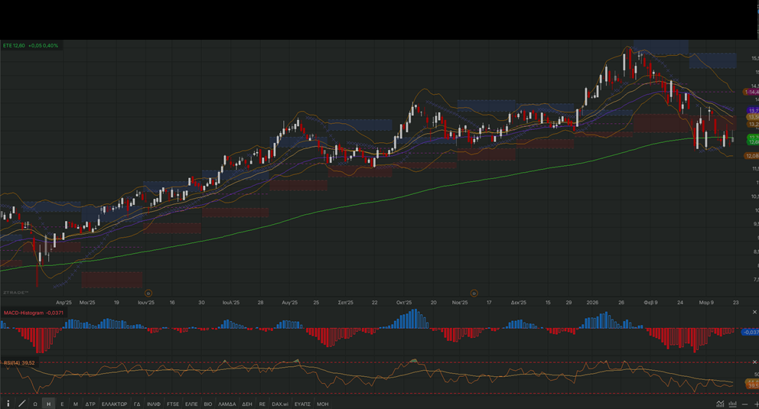Click the +0,05 0,40% change label
This screenshot has width=759, height=409.
43,45
